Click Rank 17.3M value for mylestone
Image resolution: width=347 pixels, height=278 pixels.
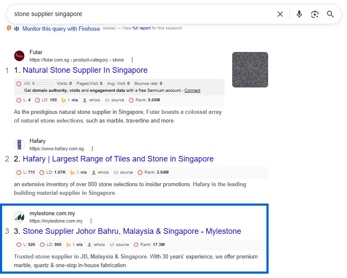click(x=159, y=245)
